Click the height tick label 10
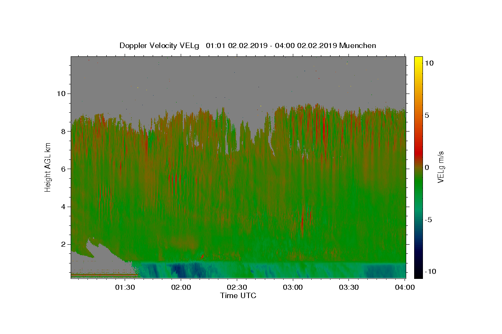This screenshot has width=502, height=334. [x=61, y=94]
